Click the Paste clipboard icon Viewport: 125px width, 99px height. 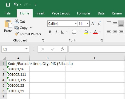(8, 24)
